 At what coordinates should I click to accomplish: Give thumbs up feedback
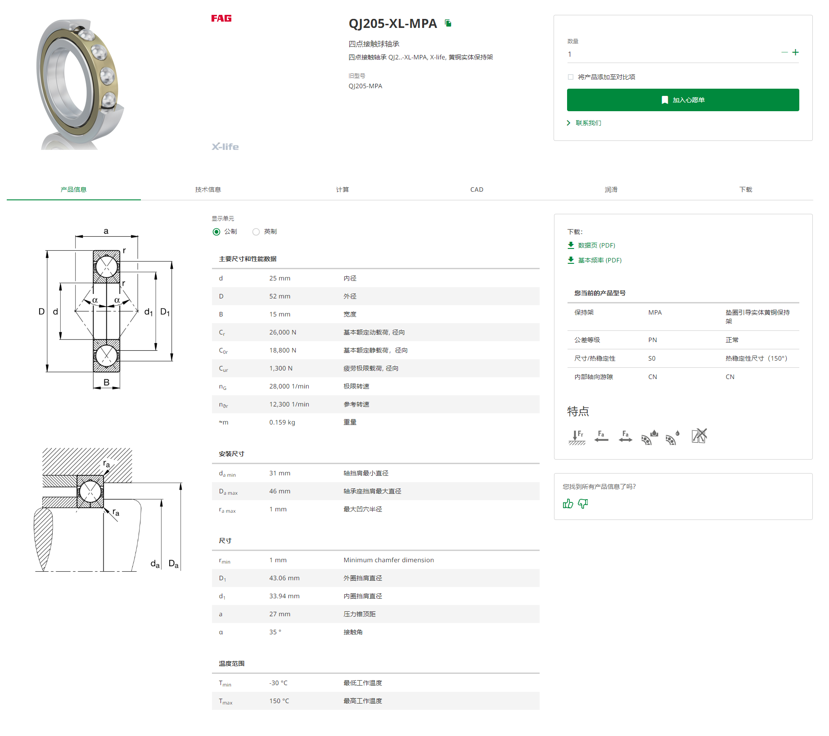pyautogui.click(x=568, y=504)
